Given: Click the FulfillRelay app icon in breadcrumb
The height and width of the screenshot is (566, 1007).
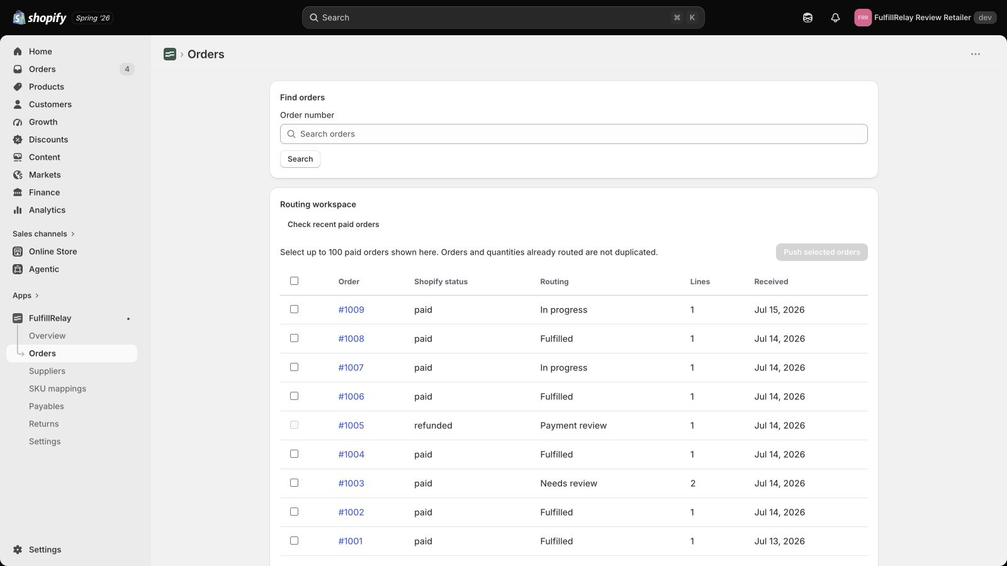Looking at the screenshot, I should coord(170,54).
